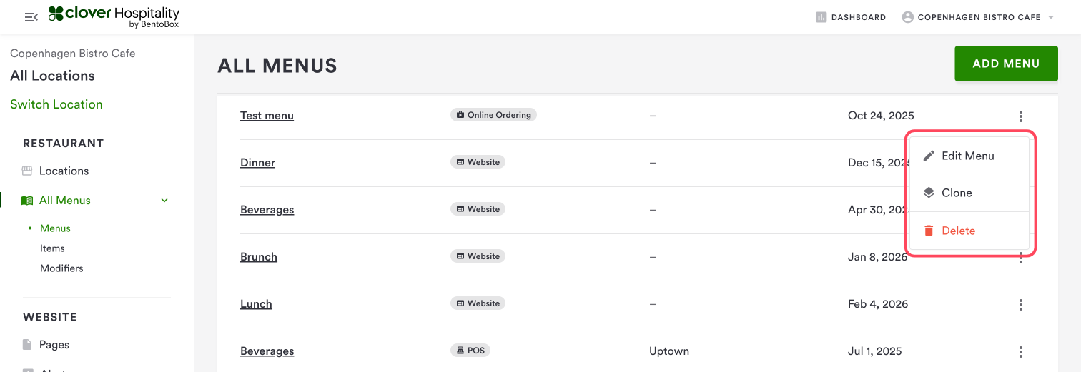Click the Locations storefront icon
The image size is (1081, 372).
click(27, 171)
